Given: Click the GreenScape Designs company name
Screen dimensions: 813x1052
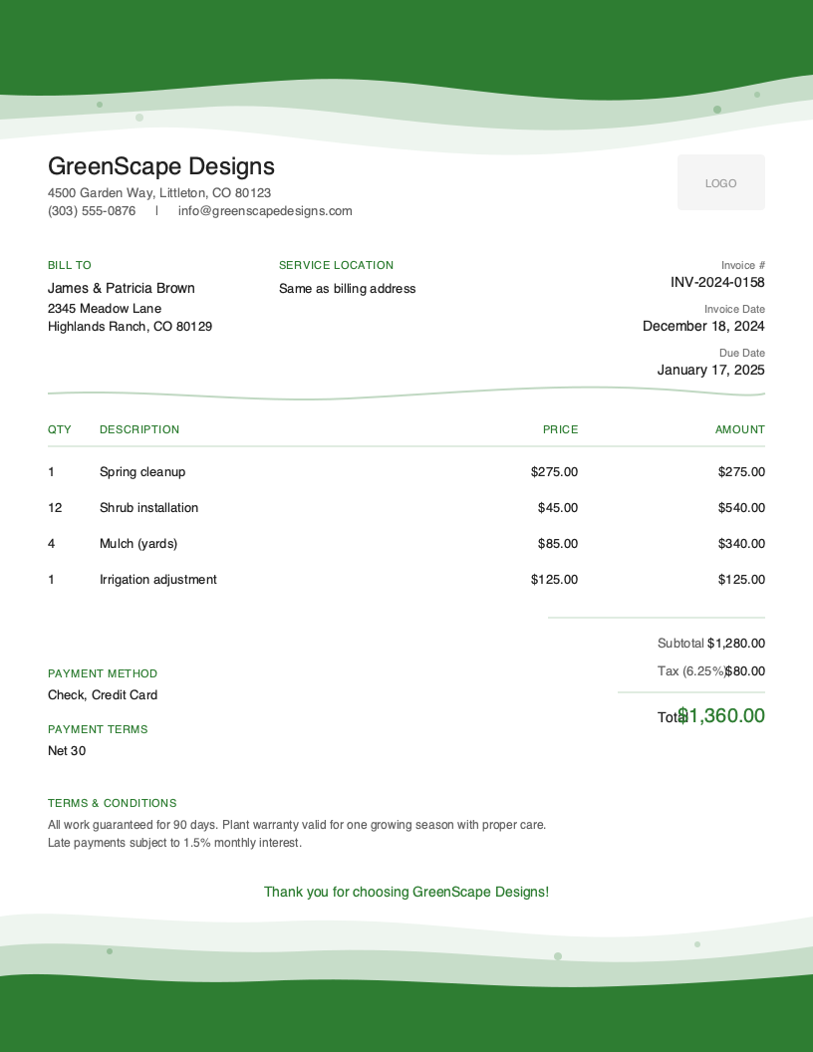Looking at the screenshot, I should (161, 166).
